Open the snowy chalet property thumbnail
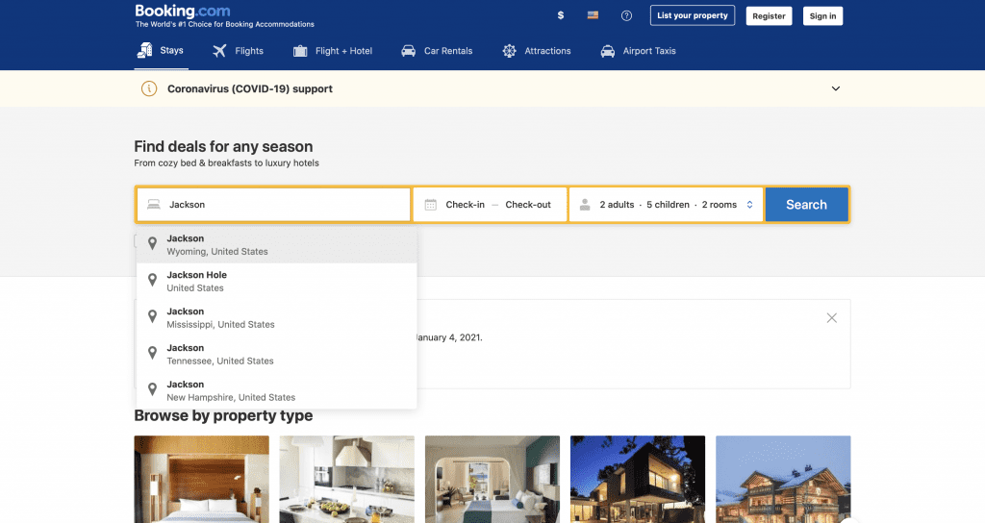This screenshot has width=985, height=523. 783,479
